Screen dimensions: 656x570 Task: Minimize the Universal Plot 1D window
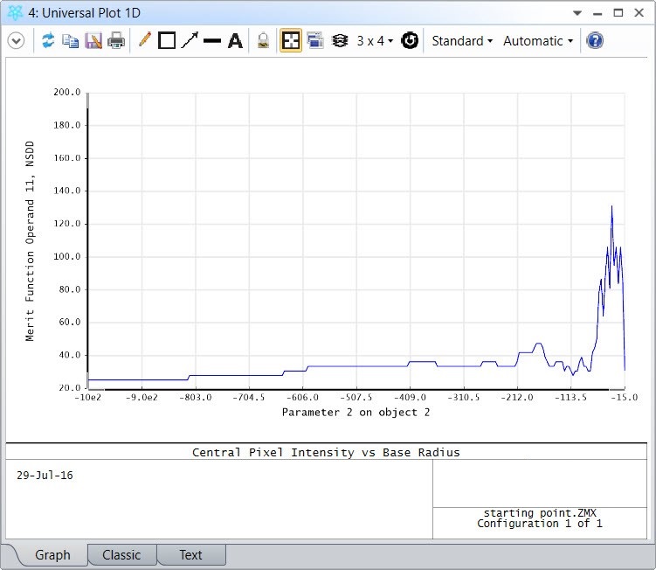tap(597, 14)
